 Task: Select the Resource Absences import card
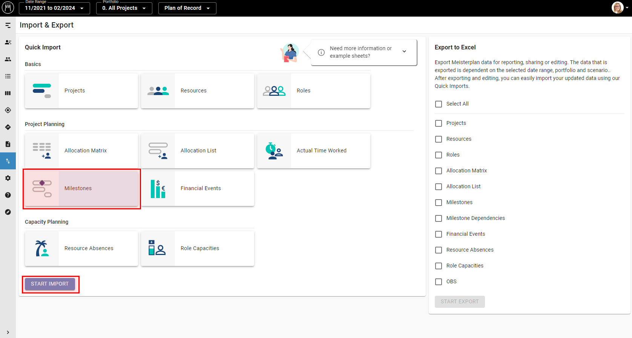(81, 249)
